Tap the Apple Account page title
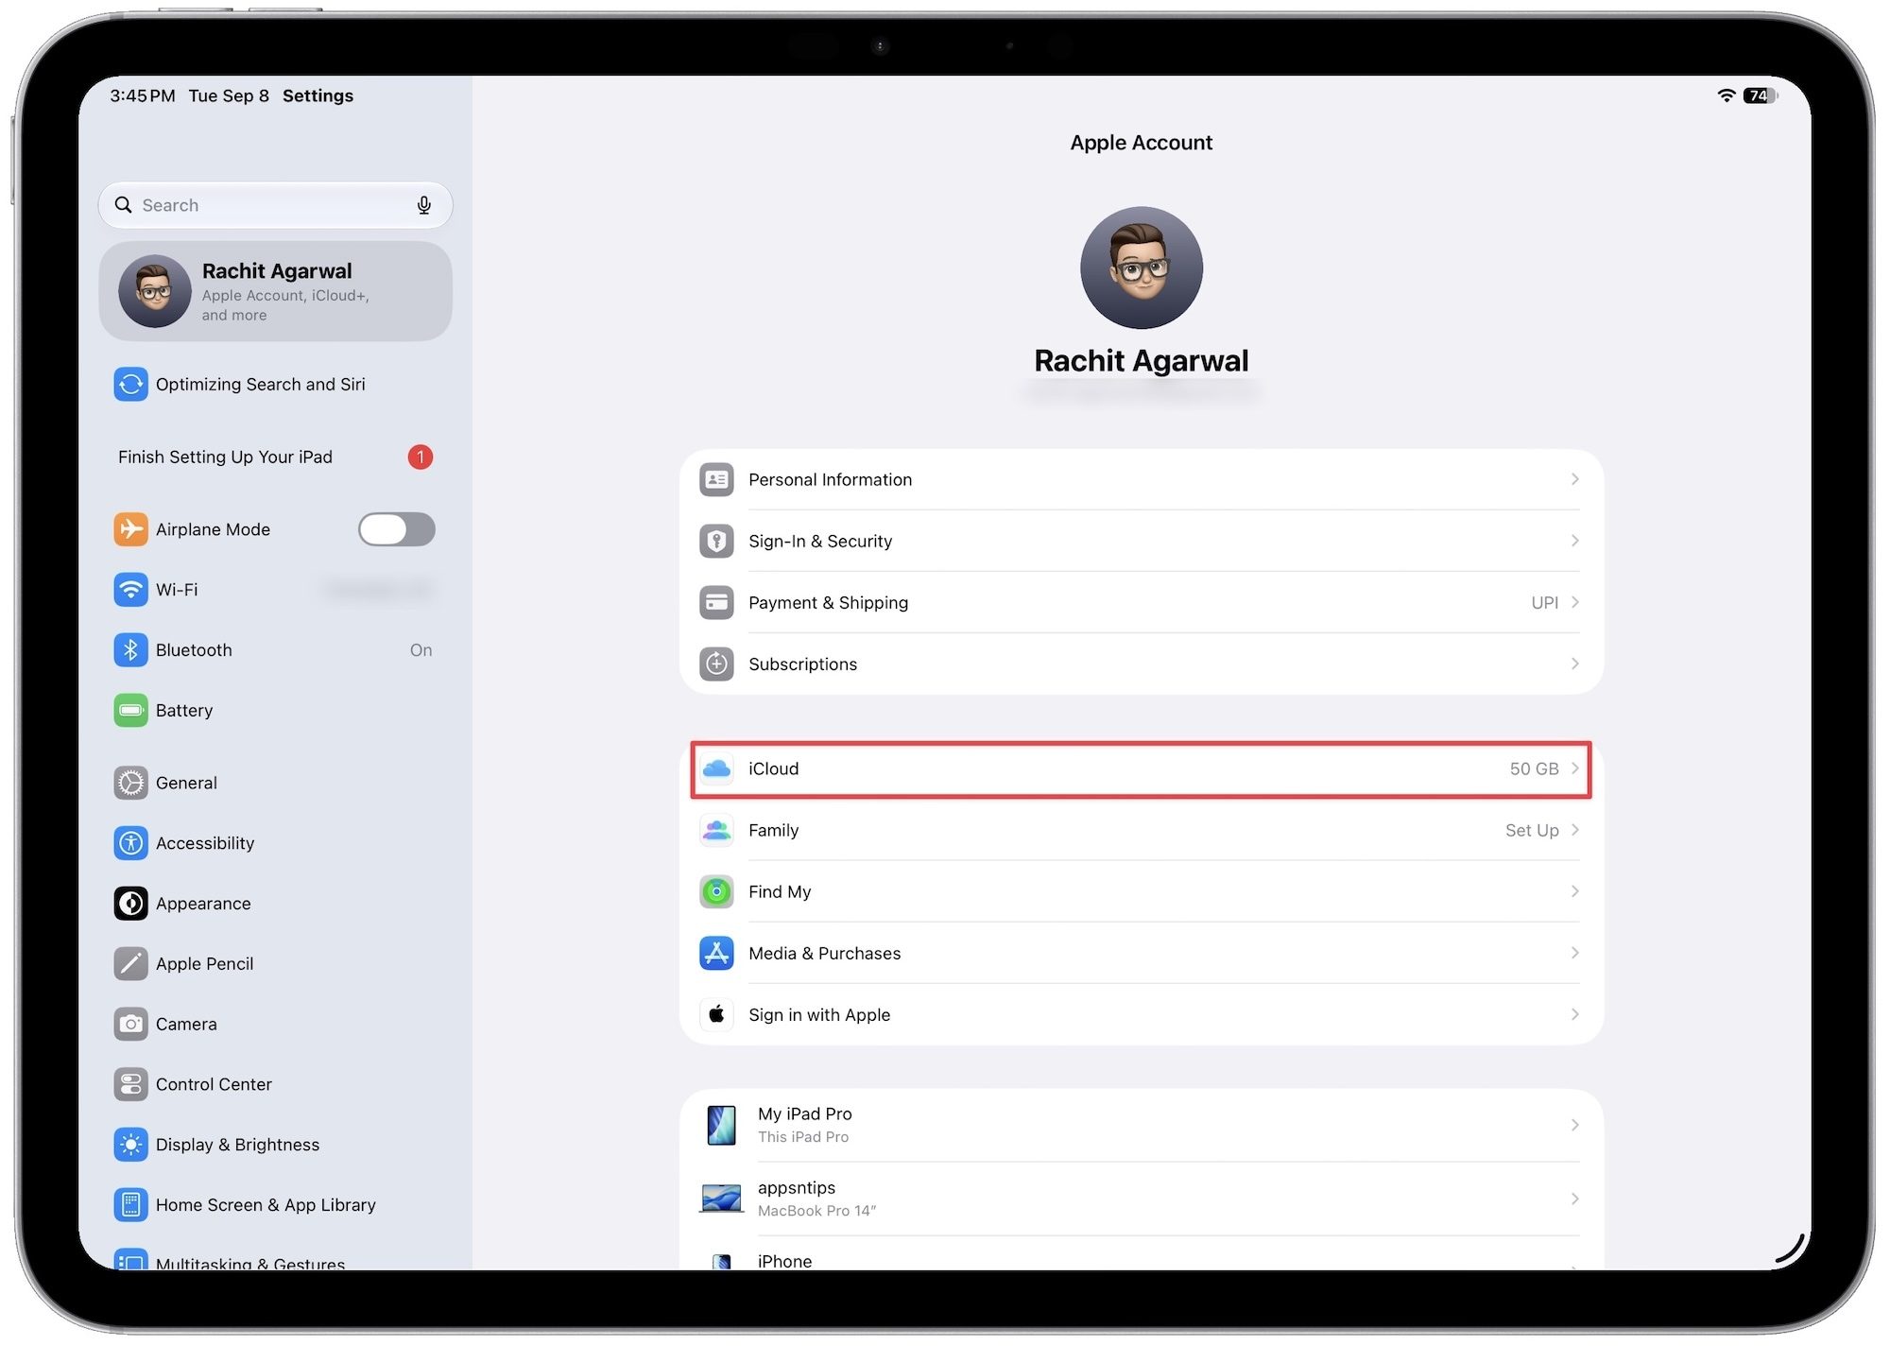The height and width of the screenshot is (1346, 1890). coord(1141,143)
